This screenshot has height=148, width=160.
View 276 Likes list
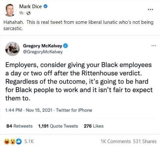click(94, 126)
